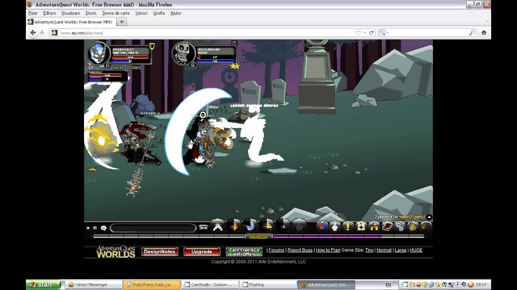Open the Unelte menu

159,13
